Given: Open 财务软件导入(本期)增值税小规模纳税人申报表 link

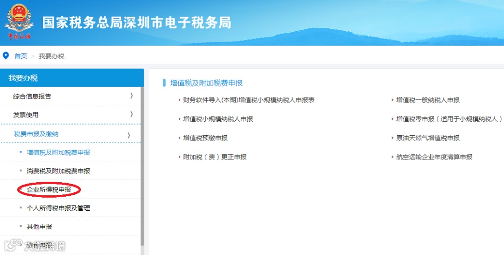Looking at the screenshot, I should [x=249, y=100].
